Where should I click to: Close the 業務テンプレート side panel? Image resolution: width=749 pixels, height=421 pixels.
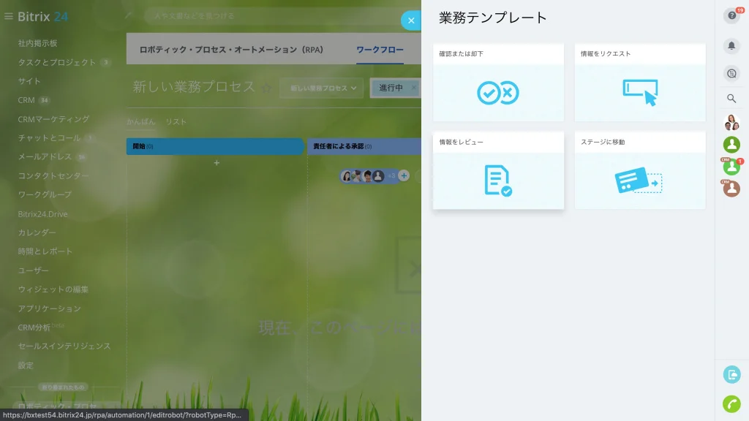411,20
